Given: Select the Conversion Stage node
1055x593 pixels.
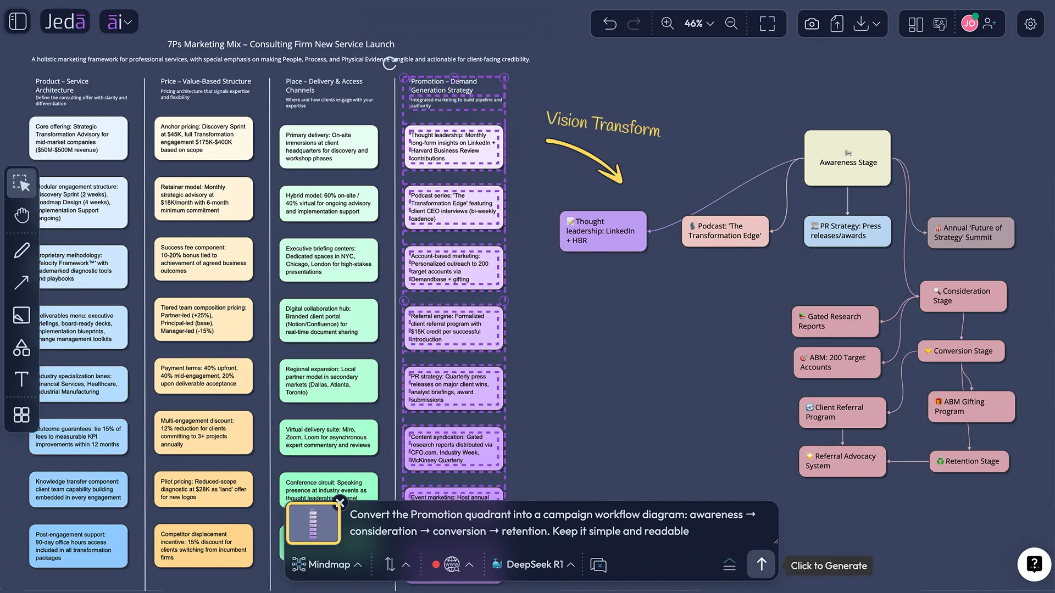Looking at the screenshot, I should pos(961,351).
